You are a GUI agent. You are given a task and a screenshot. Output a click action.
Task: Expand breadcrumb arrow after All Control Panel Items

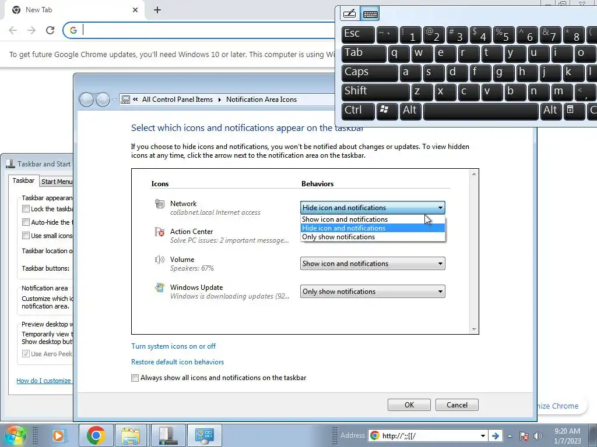click(x=220, y=100)
